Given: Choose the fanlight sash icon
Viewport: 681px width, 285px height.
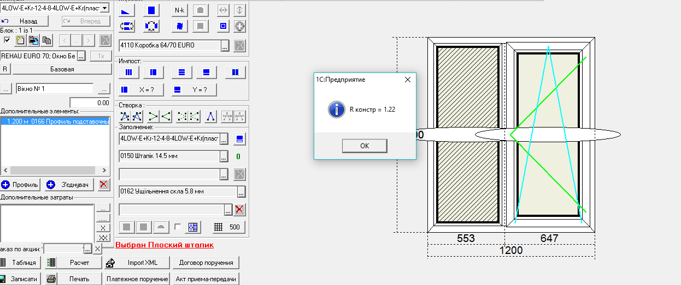Looking at the screenshot, I should pos(210,116).
